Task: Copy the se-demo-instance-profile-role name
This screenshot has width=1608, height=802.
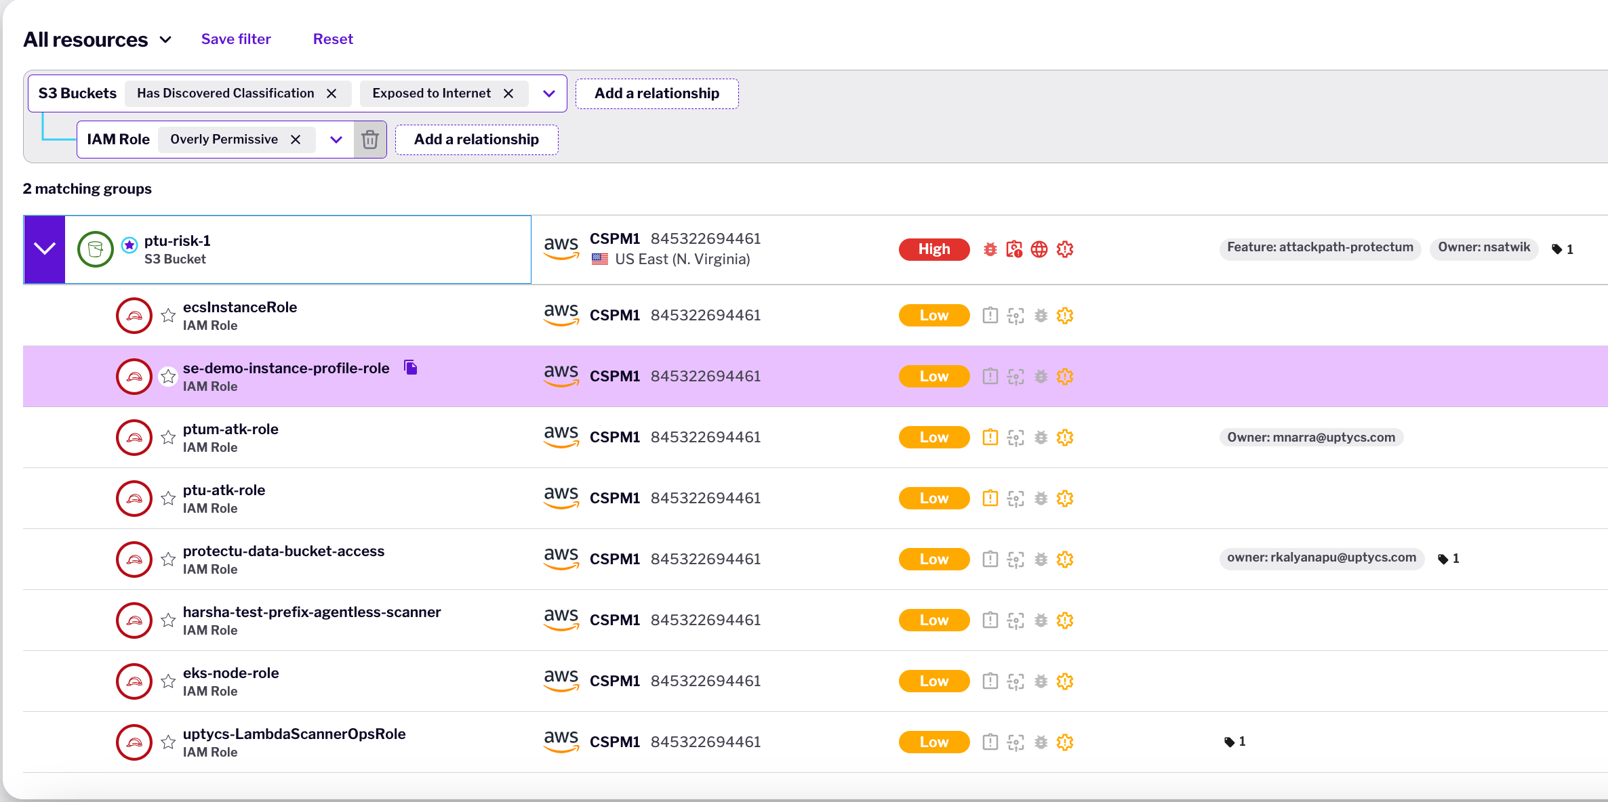Action: tap(410, 367)
